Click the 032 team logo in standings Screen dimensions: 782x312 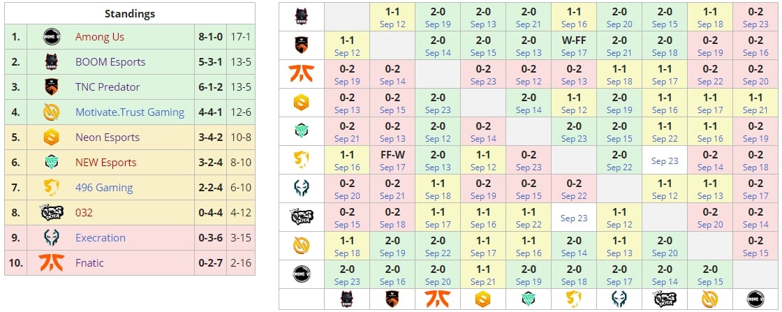52,213
